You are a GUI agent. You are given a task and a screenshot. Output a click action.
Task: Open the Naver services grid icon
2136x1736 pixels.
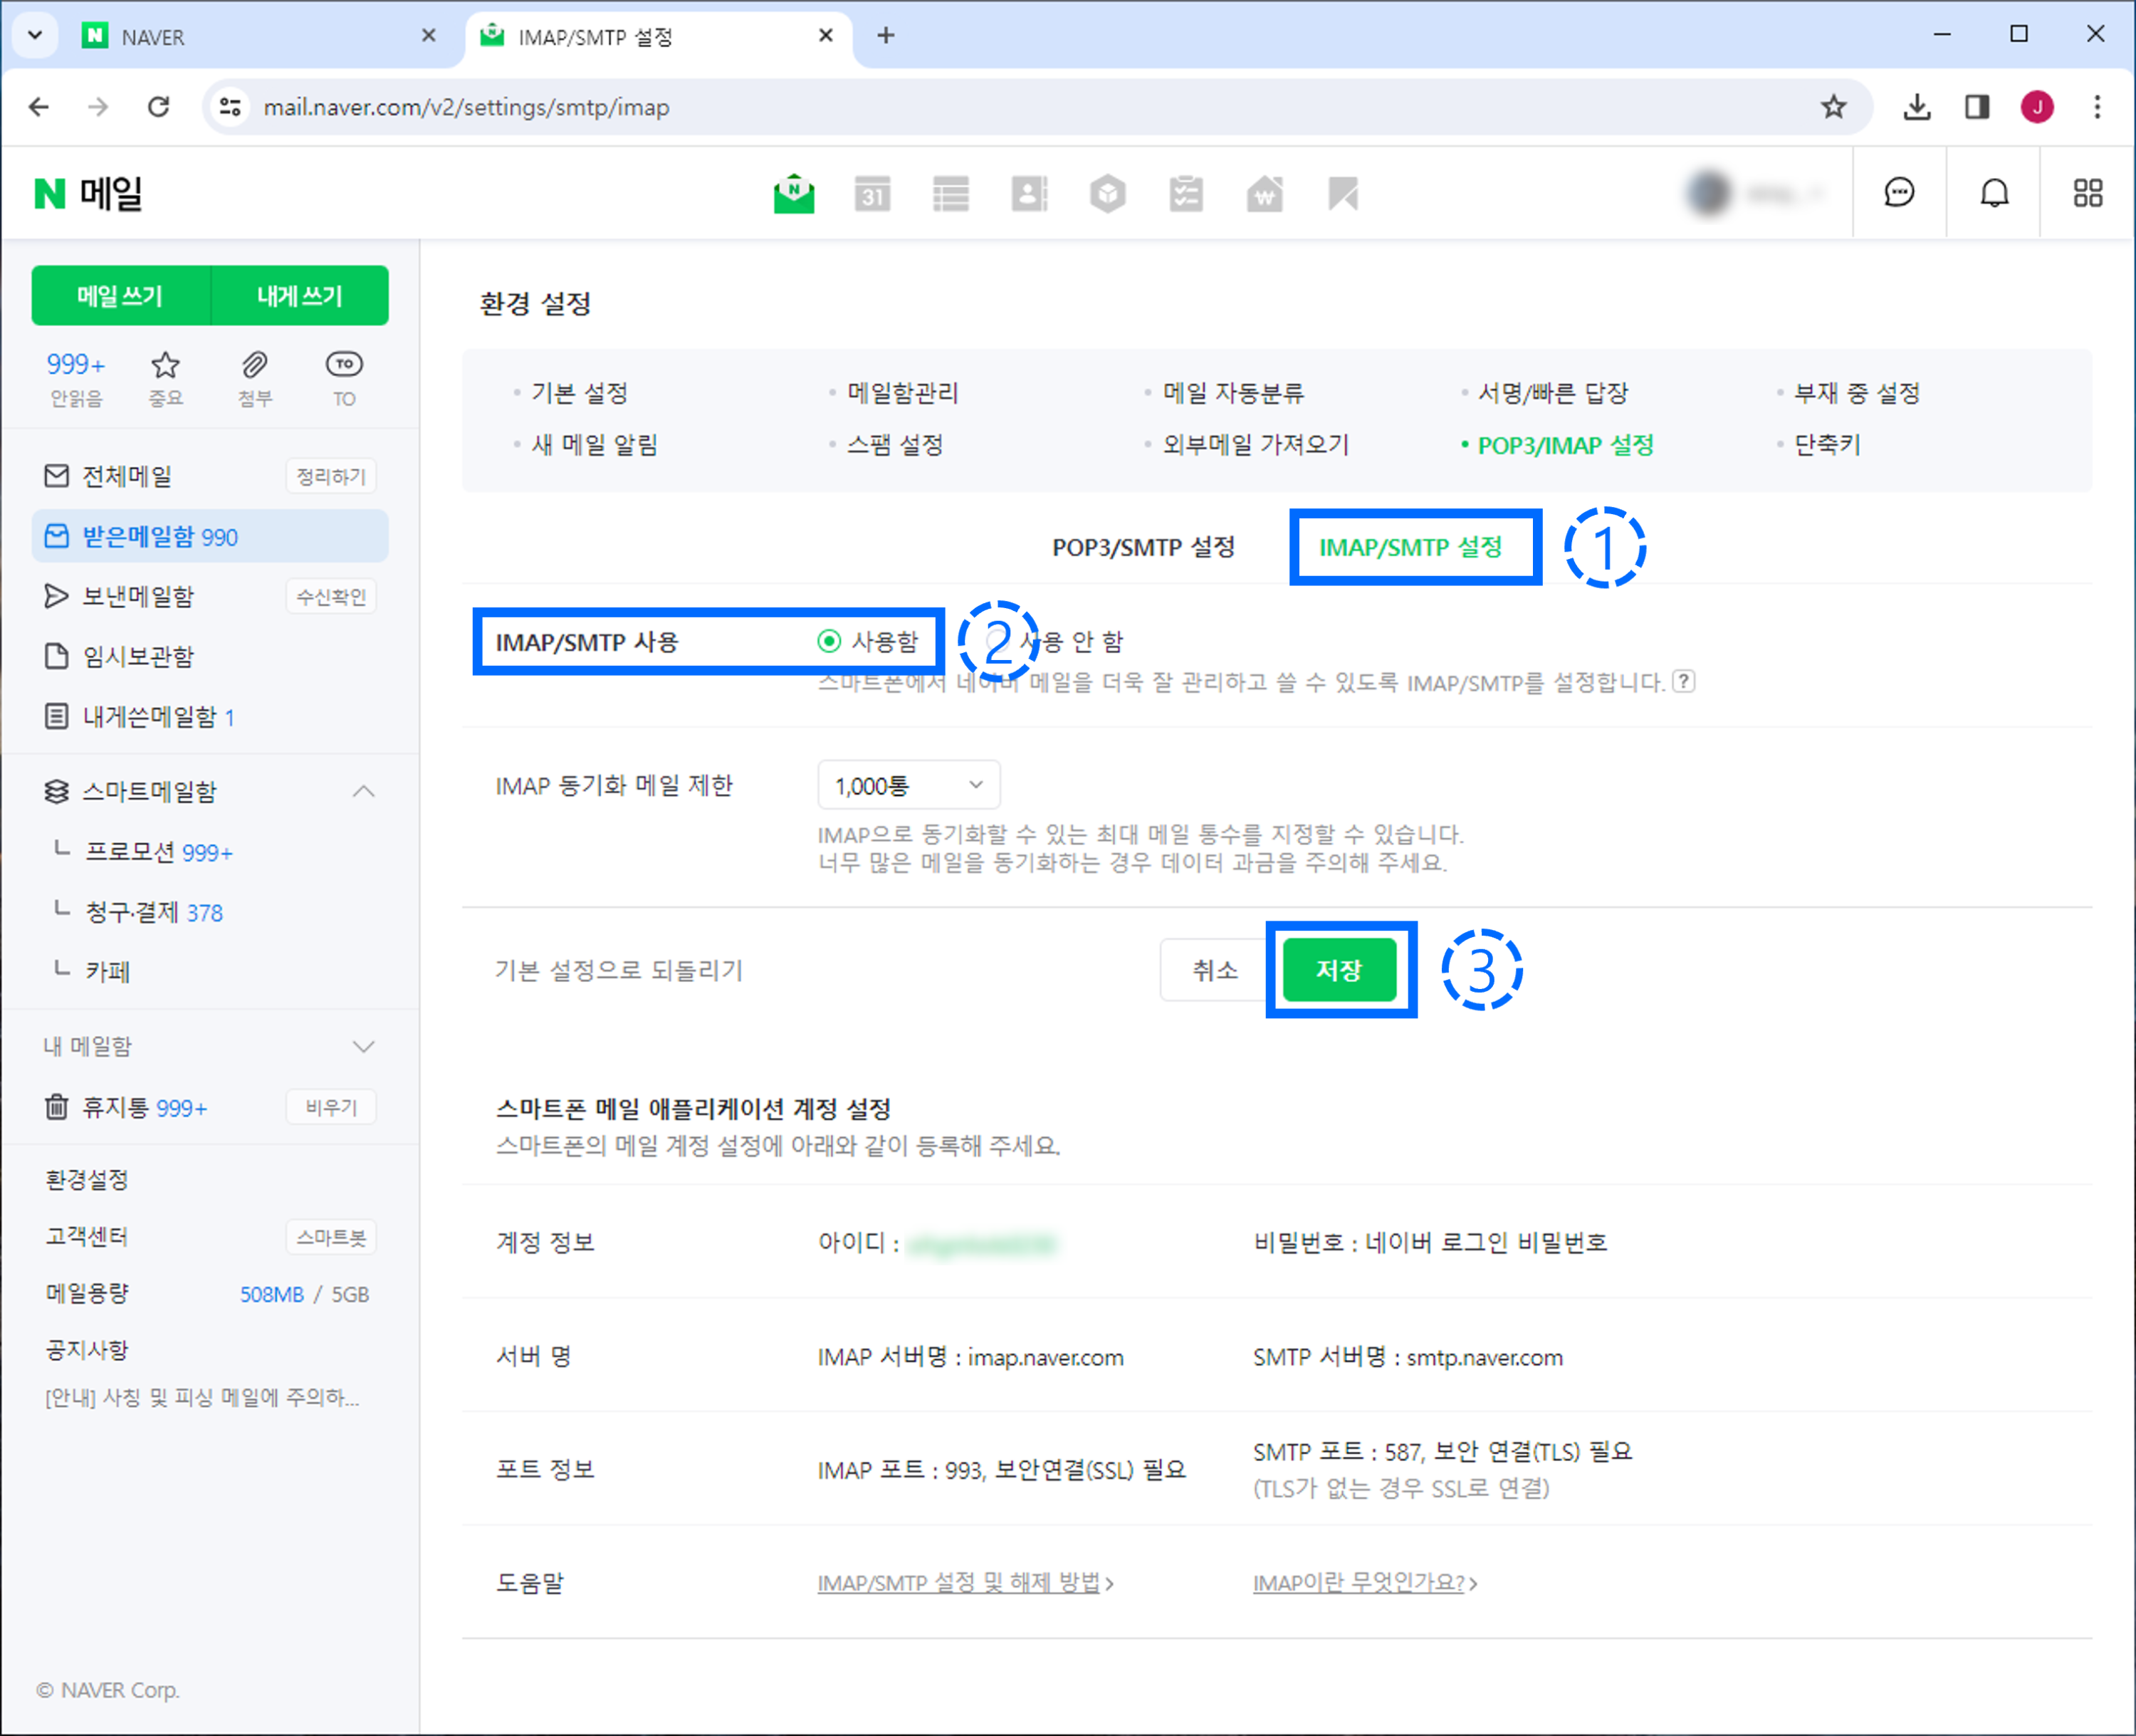tap(2087, 193)
